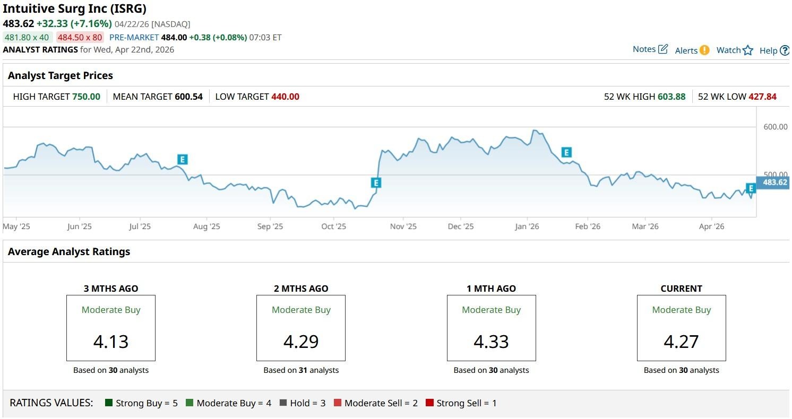Viewport: 792px width, 419px height.
Task: Select the CURRENT rating box showing 4.27
Action: point(681,328)
